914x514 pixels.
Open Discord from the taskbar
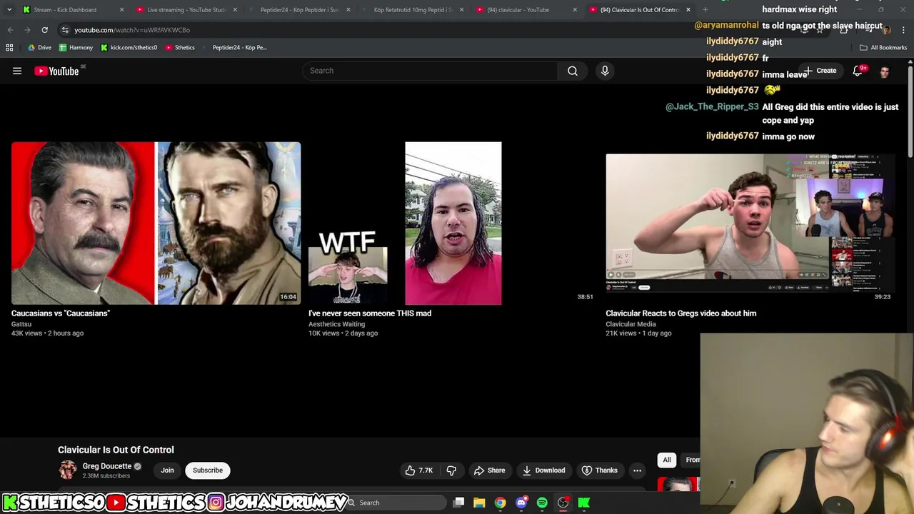pos(521,503)
